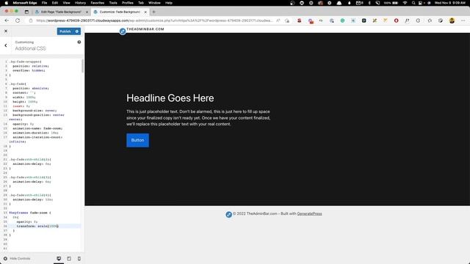470x264 pixels.
Task: Open the Apple menu
Action: point(7,3)
